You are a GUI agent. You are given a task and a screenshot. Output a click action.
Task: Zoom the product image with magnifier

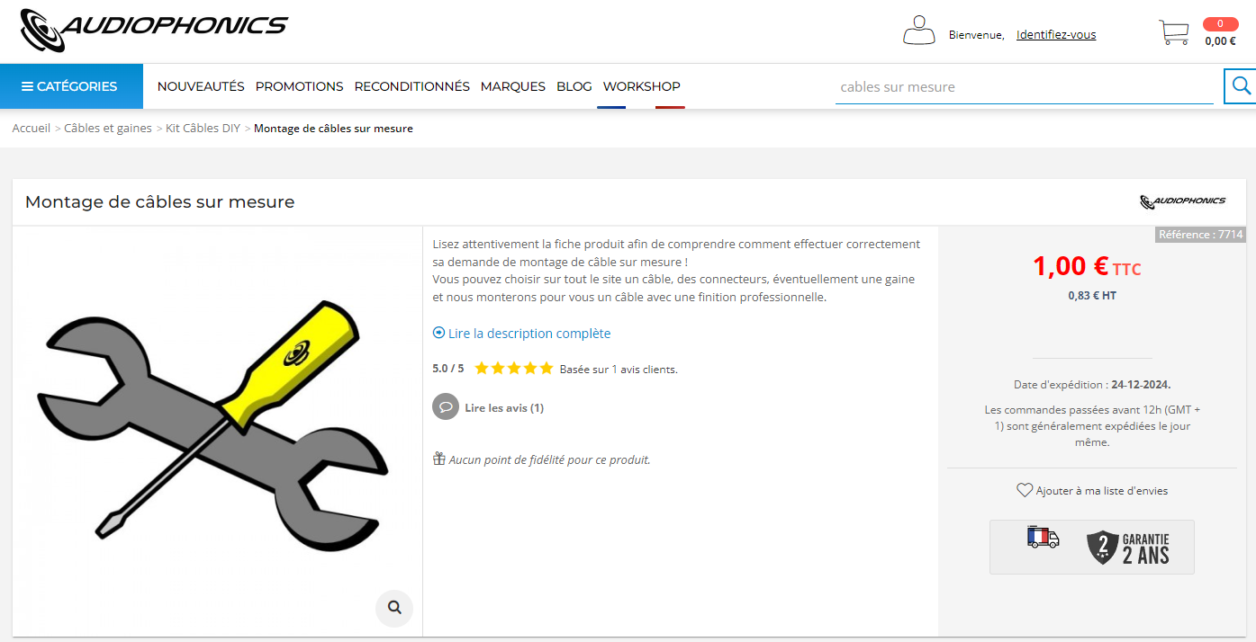click(x=394, y=608)
